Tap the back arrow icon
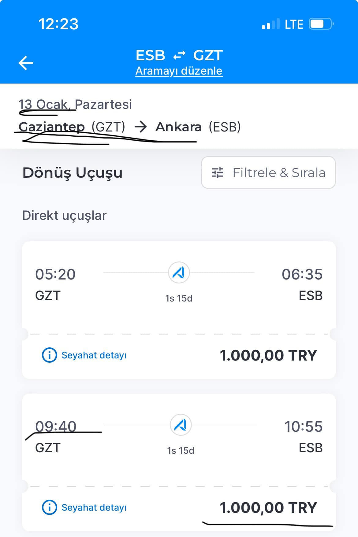Viewport: 358px width, 537px height. tap(26, 63)
